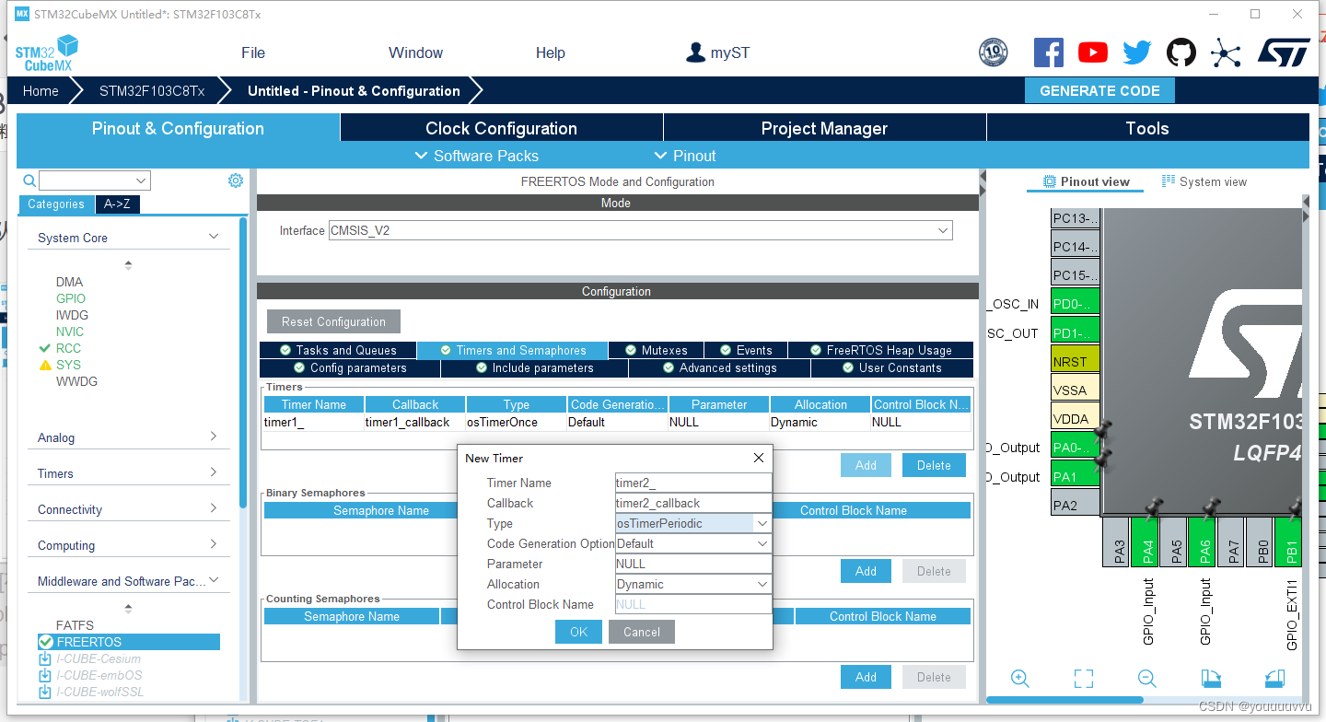The image size is (1326, 722).
Task: Open the Config parameters tab
Action: coord(350,367)
